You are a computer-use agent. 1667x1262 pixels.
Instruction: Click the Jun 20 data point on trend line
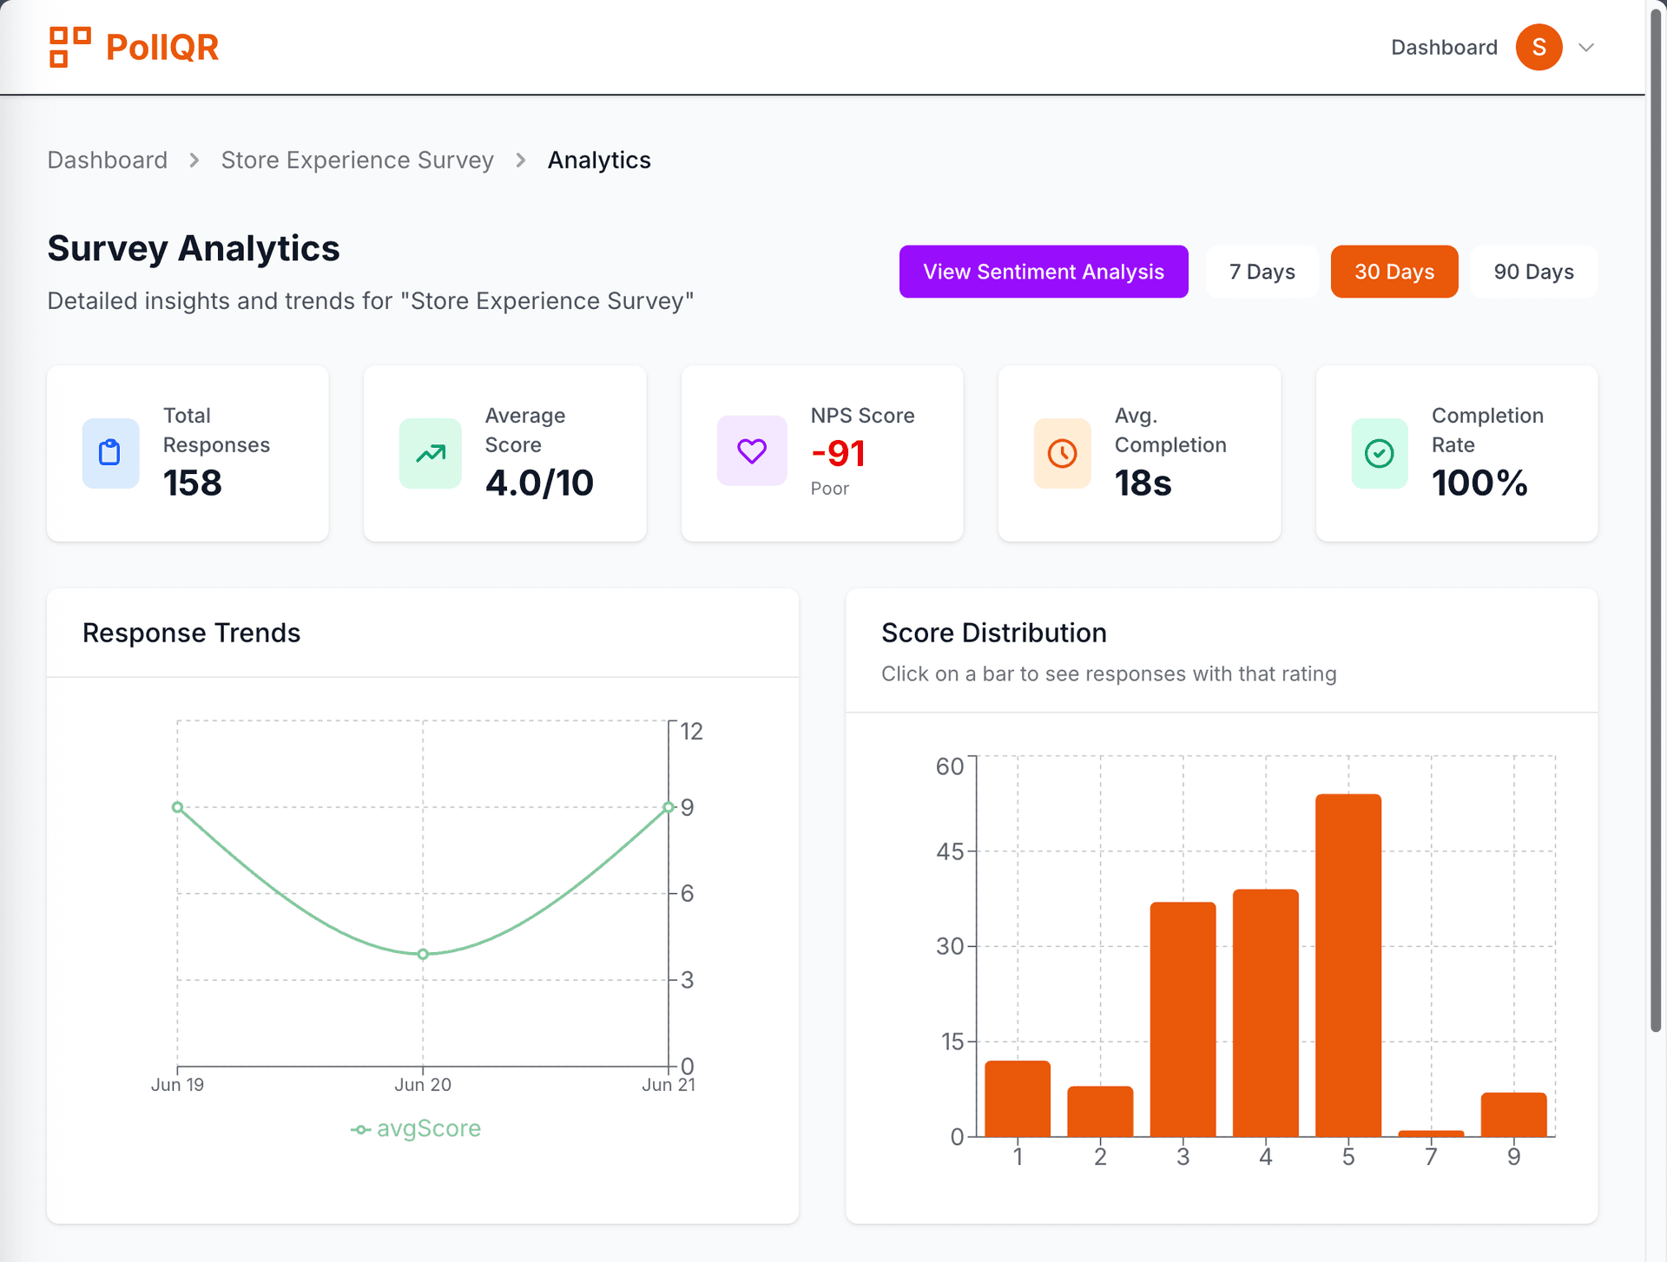coord(423,954)
